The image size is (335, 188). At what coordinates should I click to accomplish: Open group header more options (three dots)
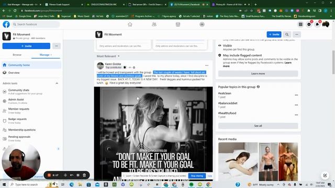coord(297,34)
